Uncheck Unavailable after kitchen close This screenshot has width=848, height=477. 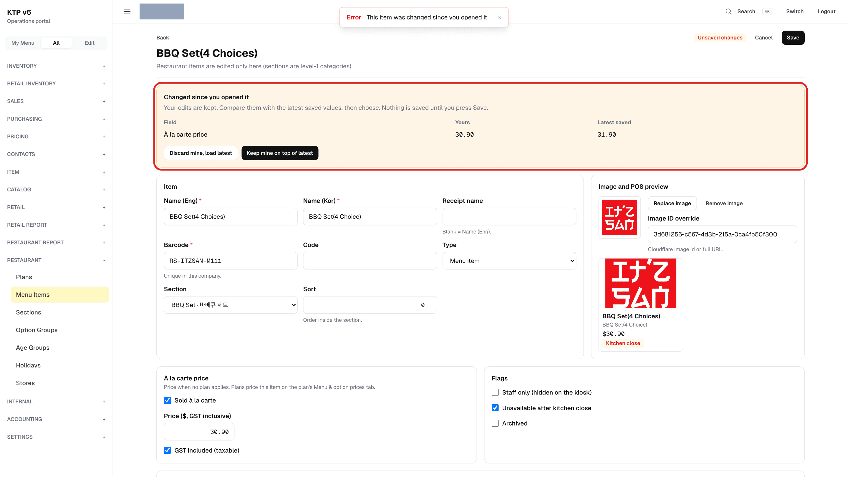[x=495, y=408]
